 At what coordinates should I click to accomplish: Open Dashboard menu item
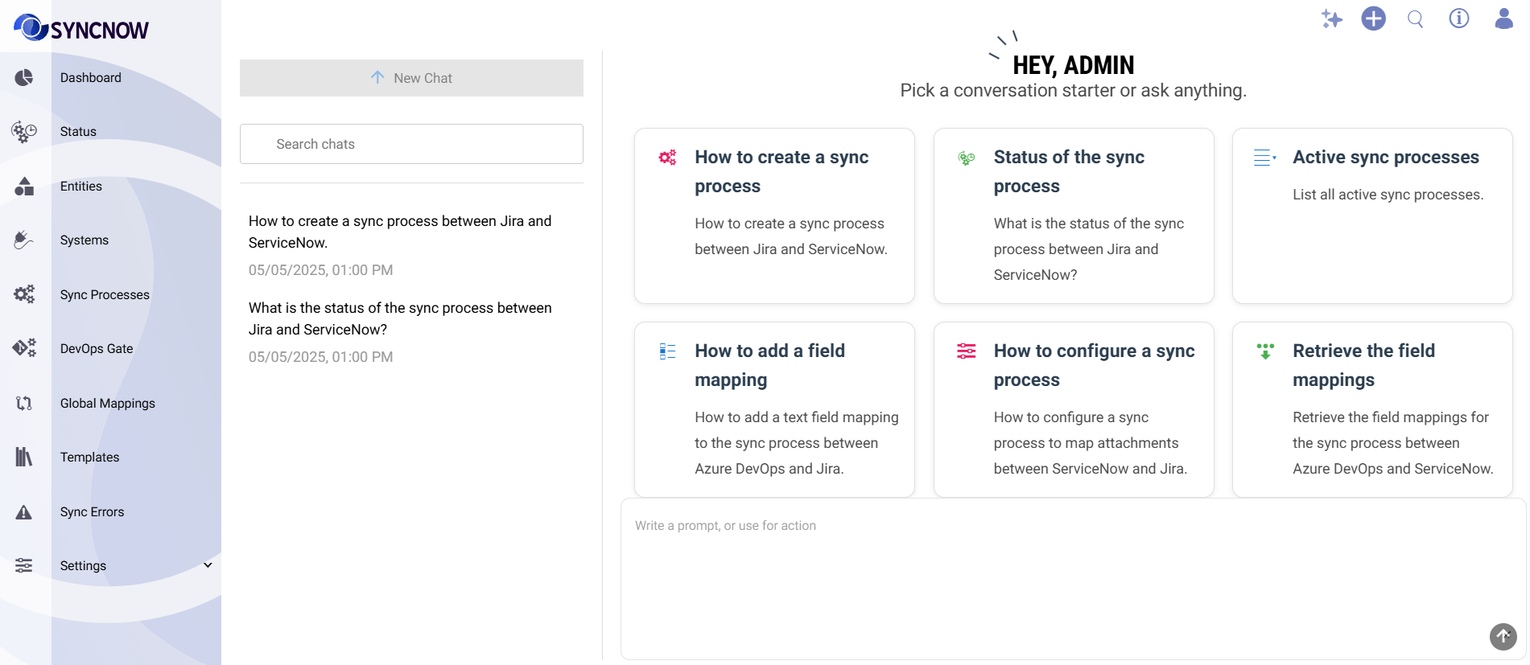[91, 77]
